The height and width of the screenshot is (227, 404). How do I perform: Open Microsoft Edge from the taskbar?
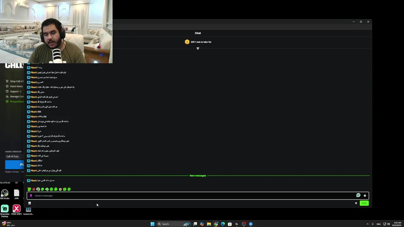pyautogui.click(x=223, y=224)
